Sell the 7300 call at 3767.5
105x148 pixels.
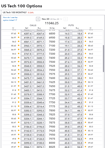(x=27, y=54)
